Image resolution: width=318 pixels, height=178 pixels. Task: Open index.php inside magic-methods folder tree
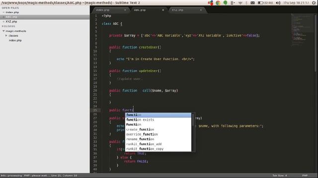tap(15, 41)
